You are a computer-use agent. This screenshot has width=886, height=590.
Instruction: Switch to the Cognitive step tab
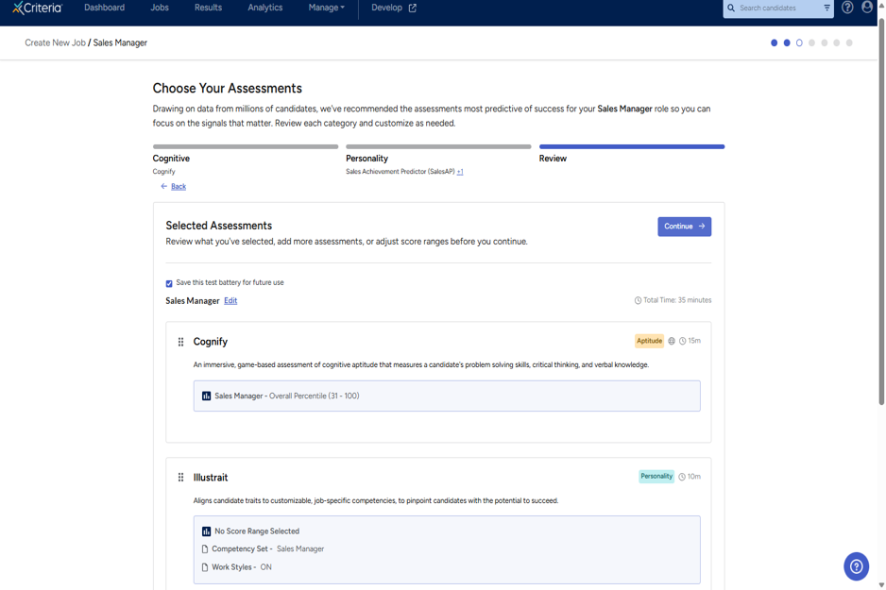pyautogui.click(x=171, y=159)
